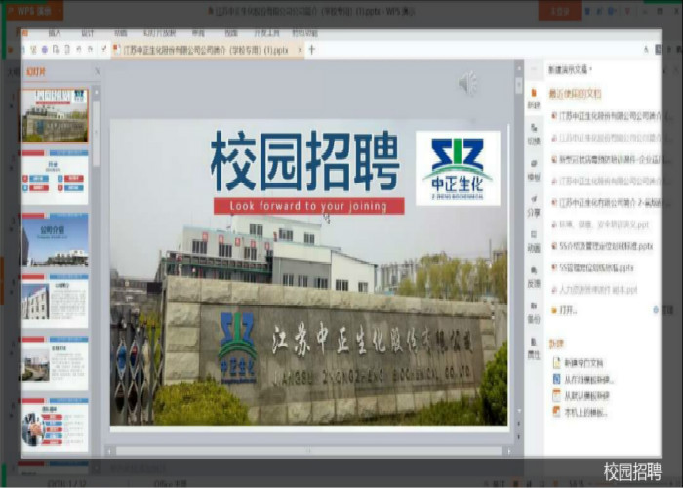Open recent file 安全培训讲义.ppt

click(600, 224)
